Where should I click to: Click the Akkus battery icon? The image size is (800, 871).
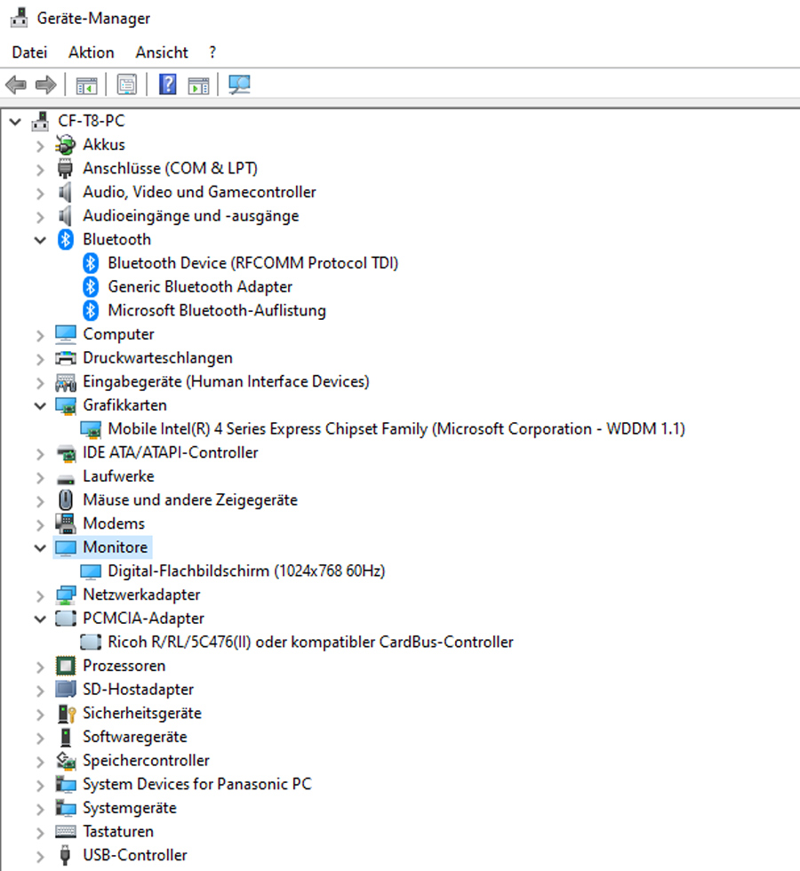click(65, 144)
